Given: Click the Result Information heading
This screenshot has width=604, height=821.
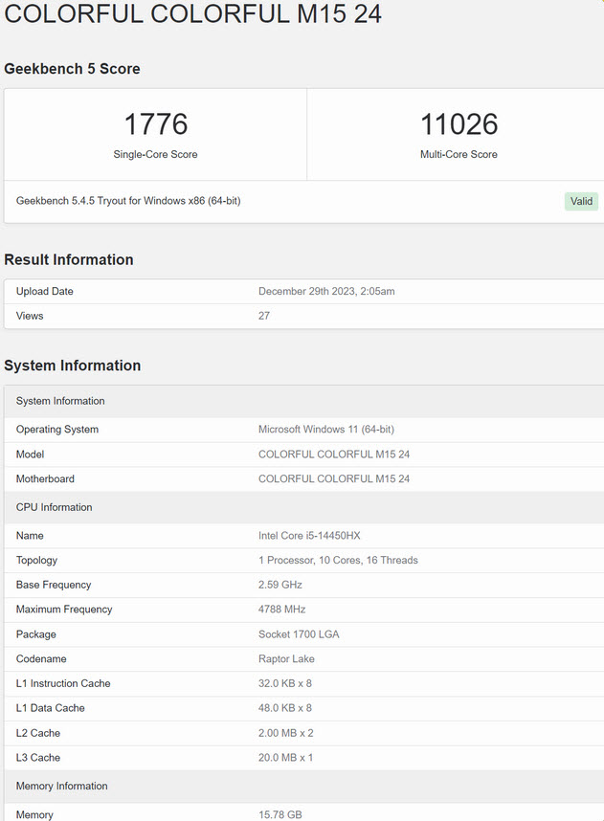Looking at the screenshot, I should tap(69, 259).
